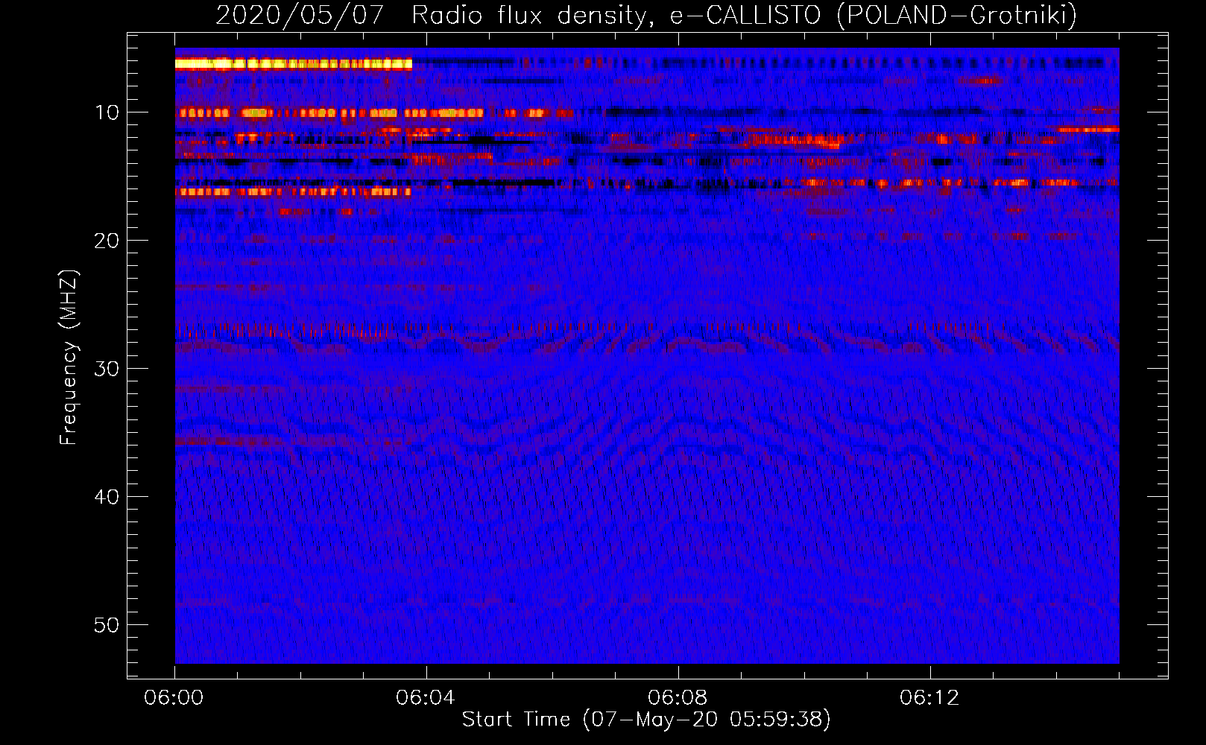Click the 06:12 time tick label

click(x=929, y=698)
